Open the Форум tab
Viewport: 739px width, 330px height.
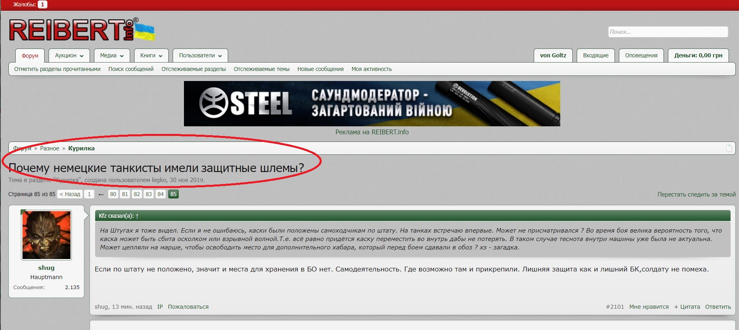coord(30,56)
